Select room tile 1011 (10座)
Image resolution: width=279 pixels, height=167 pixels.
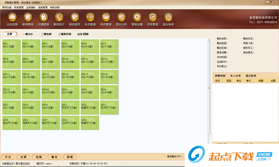pos(70,107)
